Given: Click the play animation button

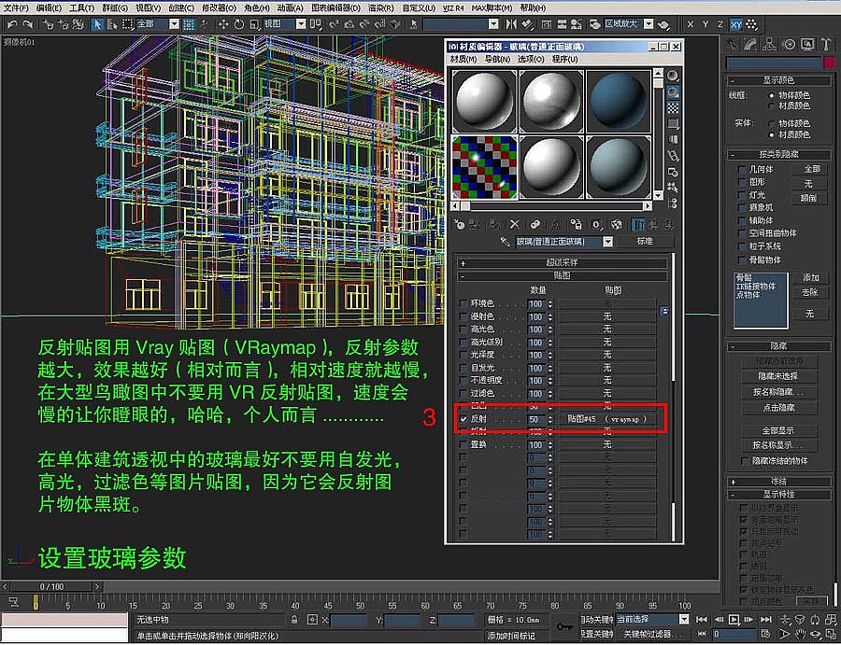Looking at the screenshot, I should 734,620.
